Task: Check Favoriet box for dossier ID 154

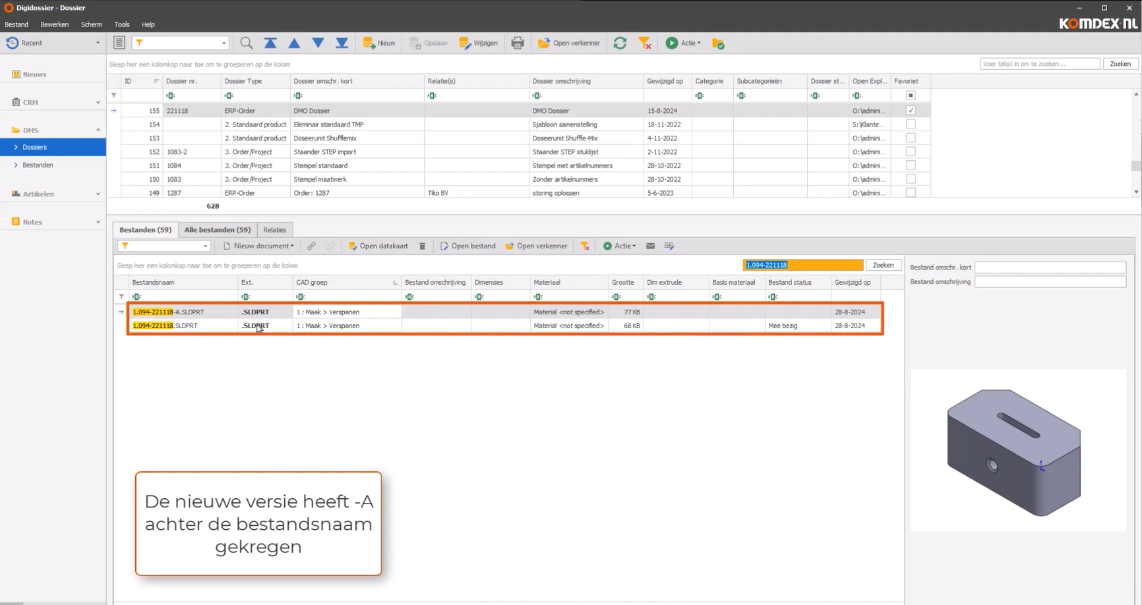Action: [x=911, y=125]
